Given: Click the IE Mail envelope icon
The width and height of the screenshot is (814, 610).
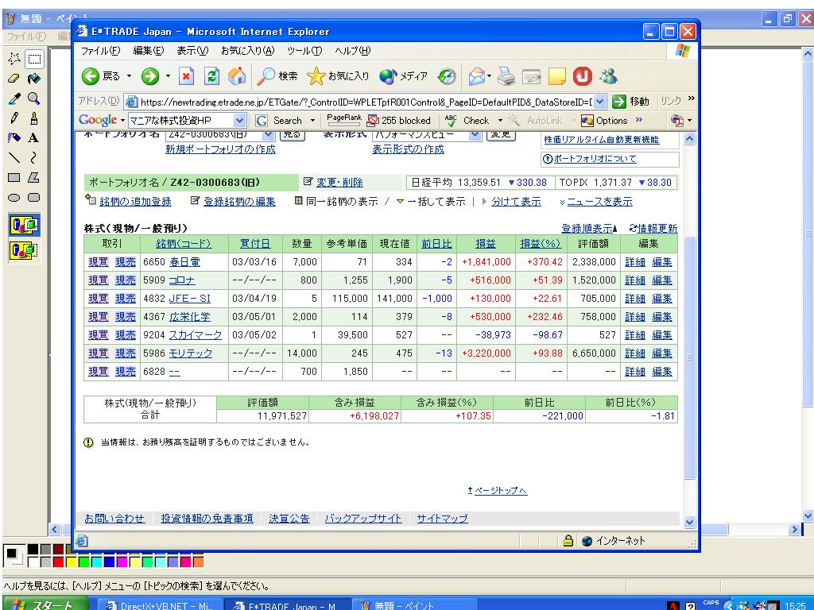Looking at the screenshot, I should pos(477,77).
